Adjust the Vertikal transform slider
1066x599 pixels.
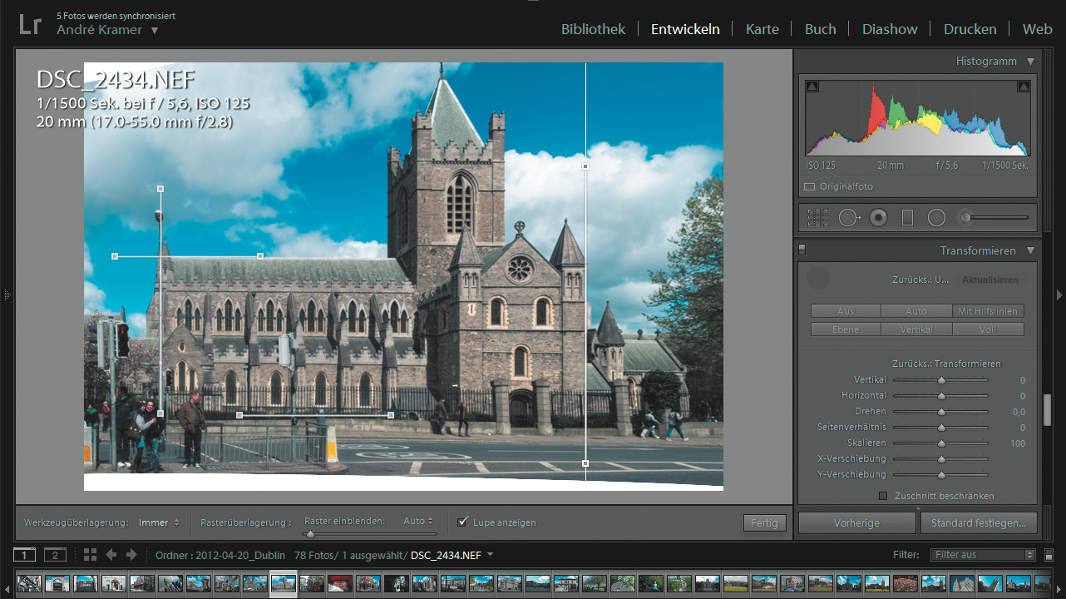(941, 380)
